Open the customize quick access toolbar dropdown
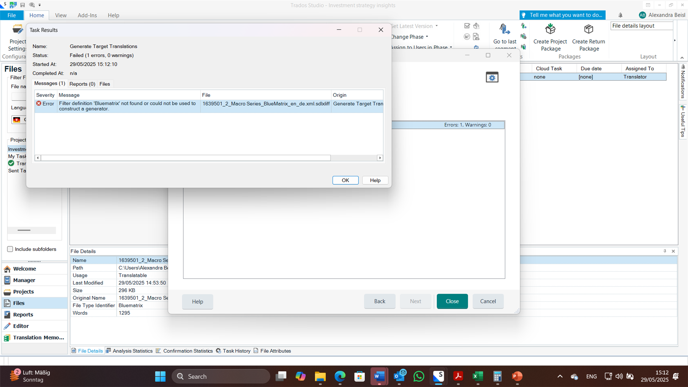Screen dimensions: 688x387 (40, 5)
